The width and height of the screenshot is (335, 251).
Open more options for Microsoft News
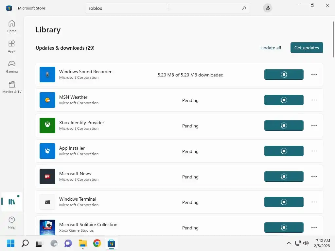[314, 176]
